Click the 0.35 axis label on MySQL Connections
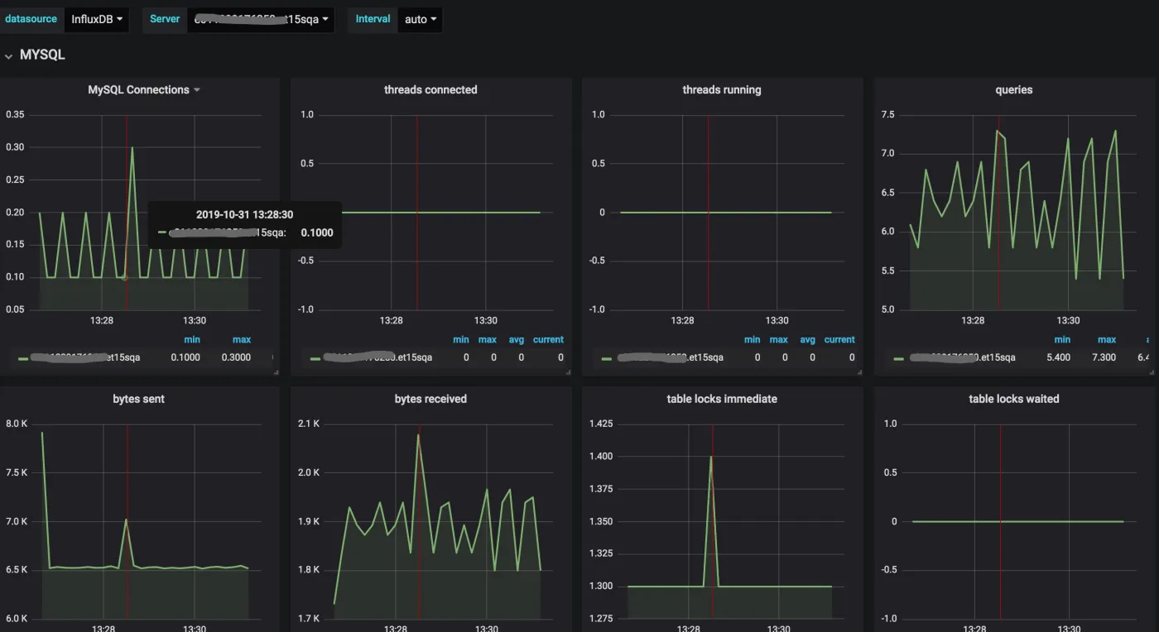The height and width of the screenshot is (632, 1159). point(15,114)
